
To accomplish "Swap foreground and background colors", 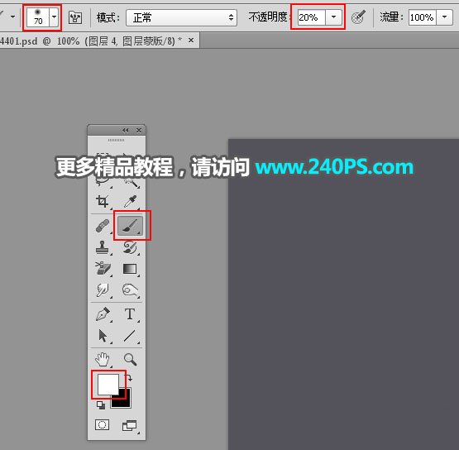I will pos(130,378).
